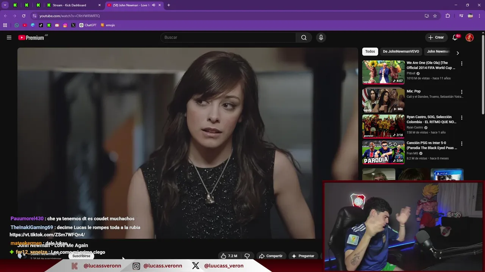The width and height of the screenshot is (485, 272).
Task: Open options for Mix: Pop
Action: [462, 92]
